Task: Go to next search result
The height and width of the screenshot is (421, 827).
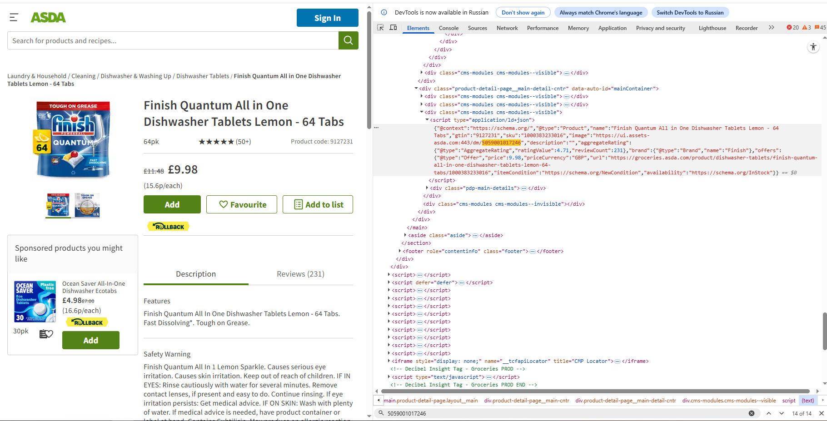Action: point(782,413)
